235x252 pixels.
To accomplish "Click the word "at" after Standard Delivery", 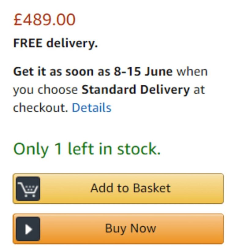I will [x=199, y=90].
